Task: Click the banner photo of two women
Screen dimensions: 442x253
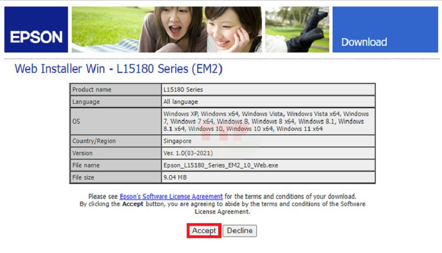Action: [x=166, y=29]
